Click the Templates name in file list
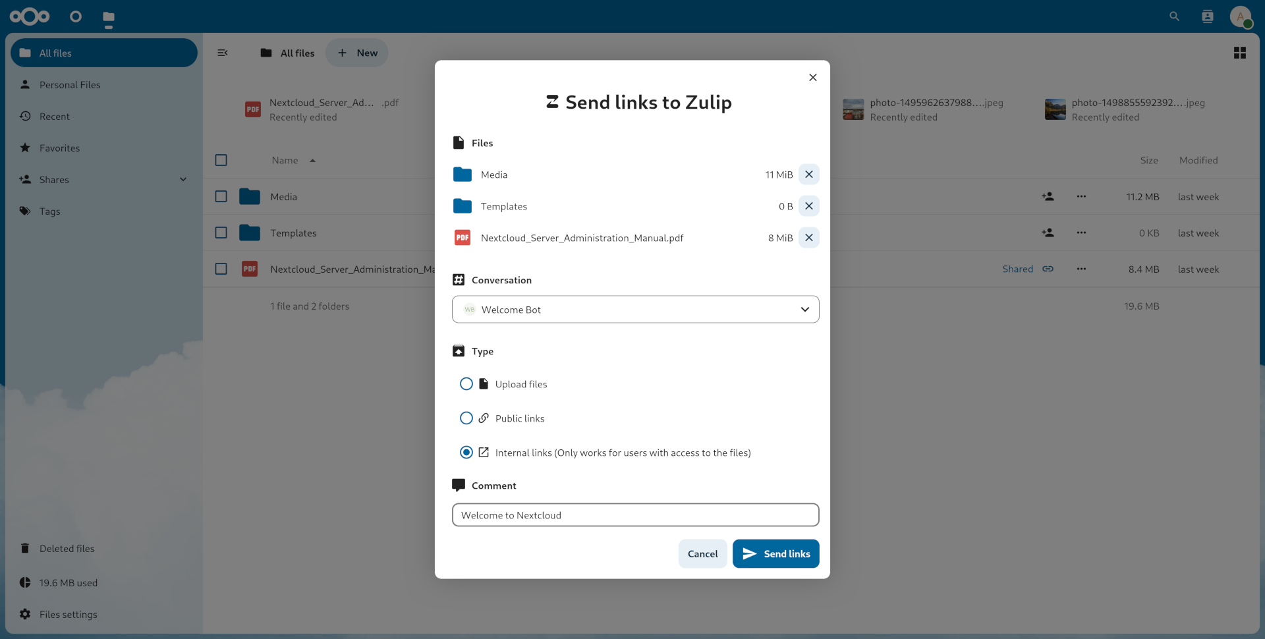The image size is (1265, 639). click(x=293, y=233)
